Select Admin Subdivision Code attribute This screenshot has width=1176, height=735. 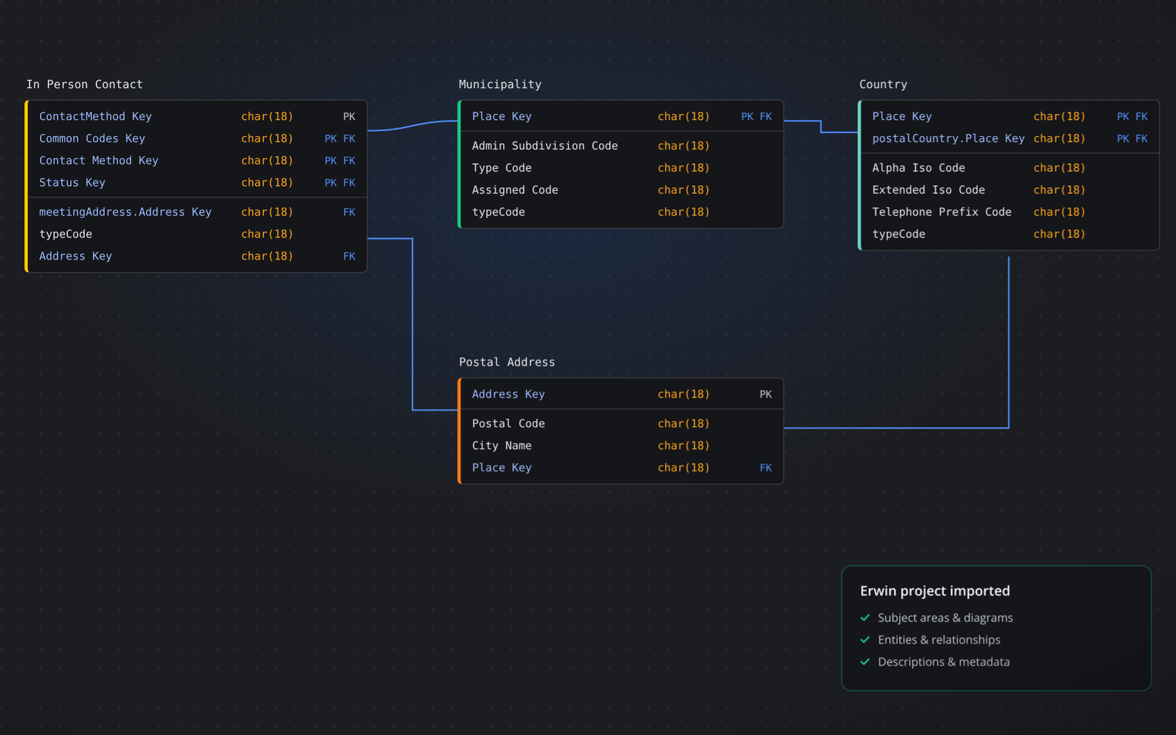(x=621, y=146)
